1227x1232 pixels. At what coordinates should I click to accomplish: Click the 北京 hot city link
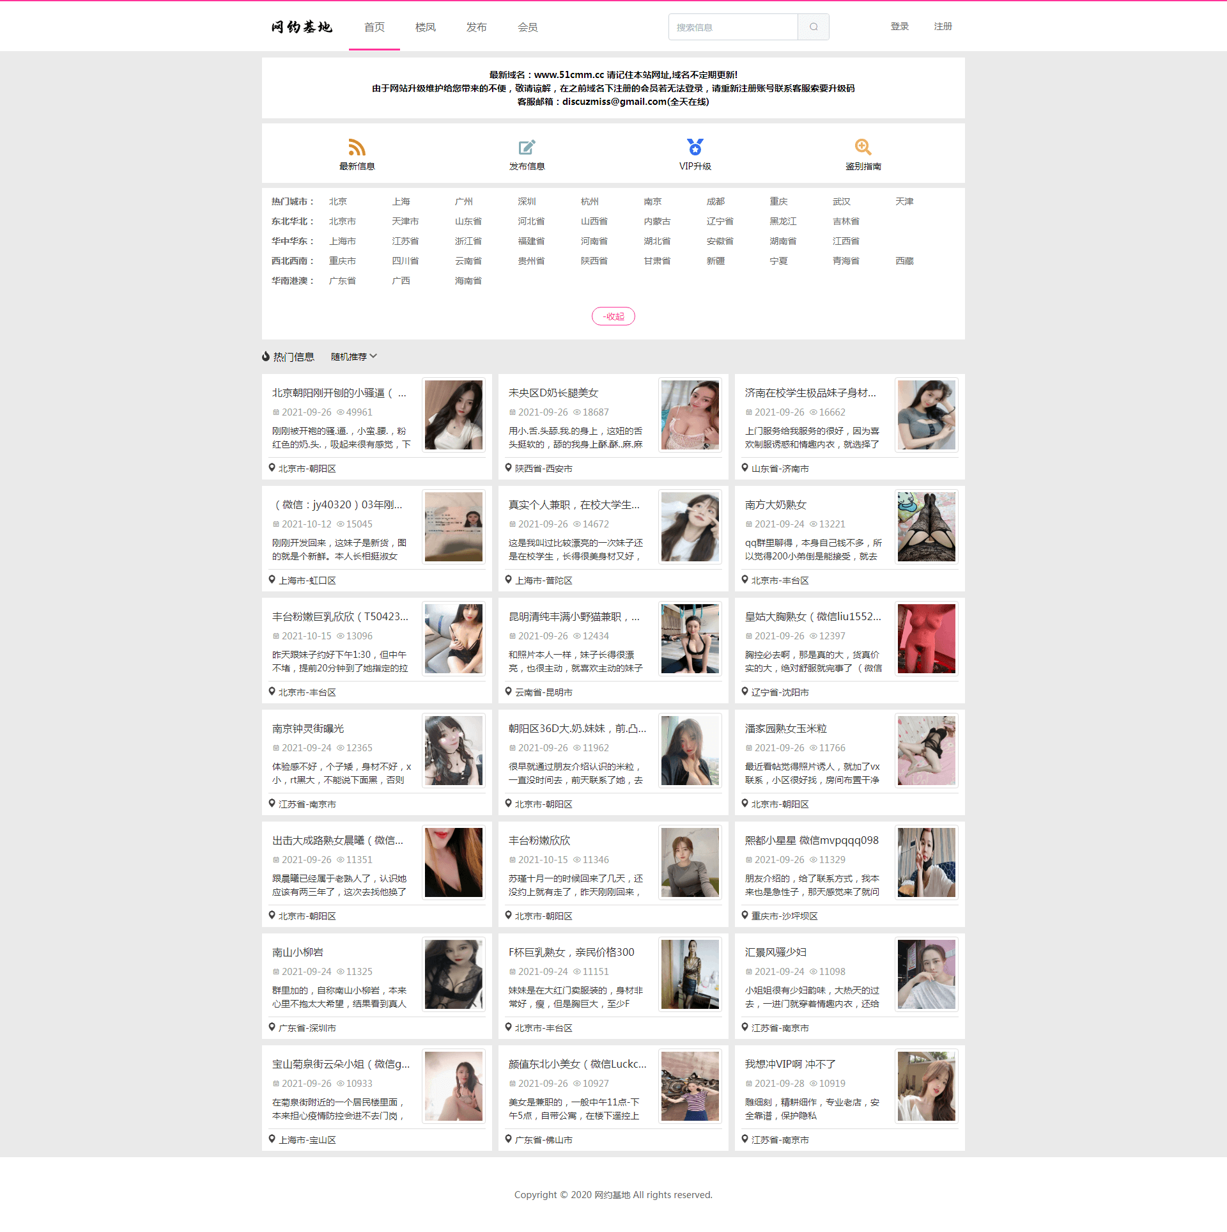(339, 201)
